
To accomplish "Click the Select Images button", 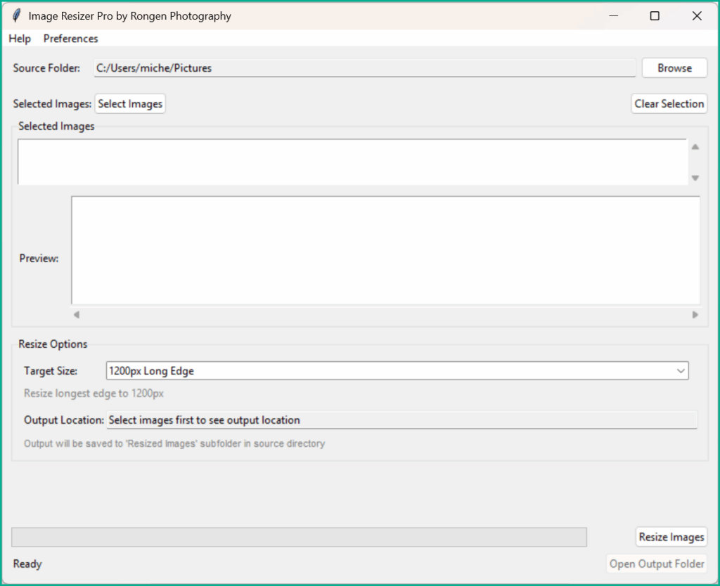I will [130, 104].
